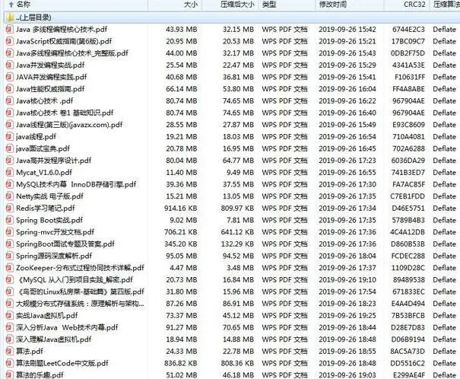The width and height of the screenshot is (460, 379).
Task: Select file name 大规模分布式存储系统：原理解析与架构...
Action: [x=80, y=304]
